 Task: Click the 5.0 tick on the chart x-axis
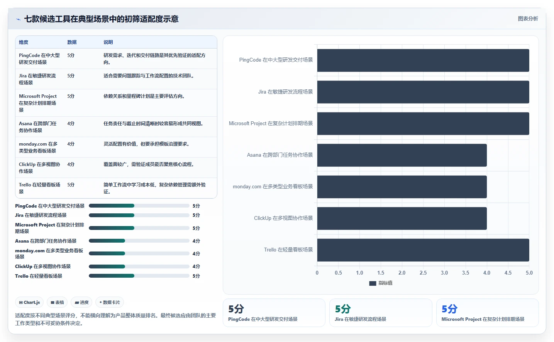529,273
